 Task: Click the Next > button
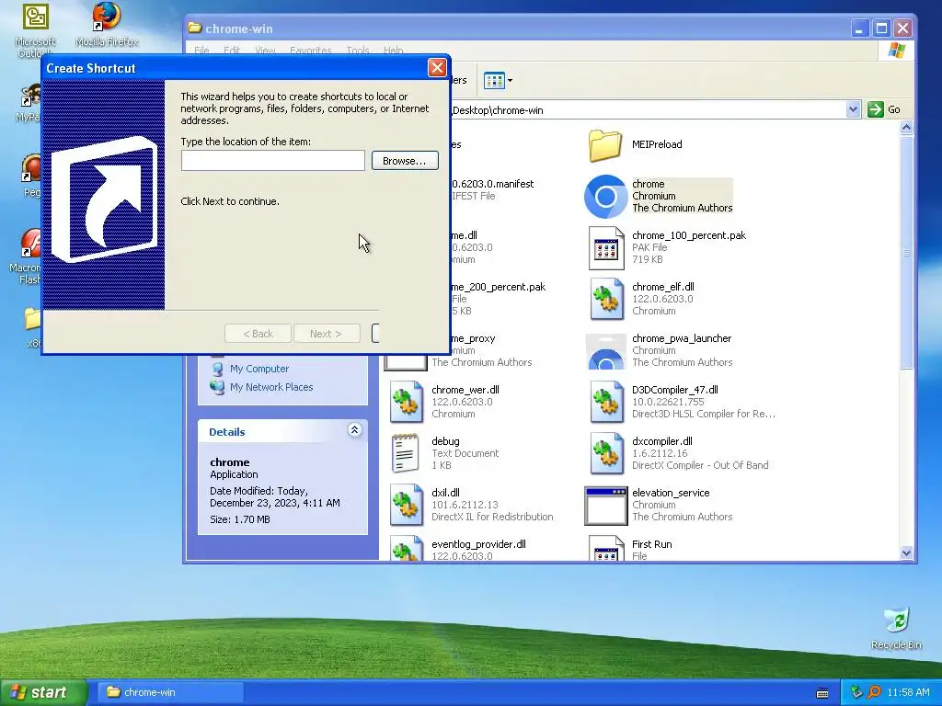click(327, 334)
